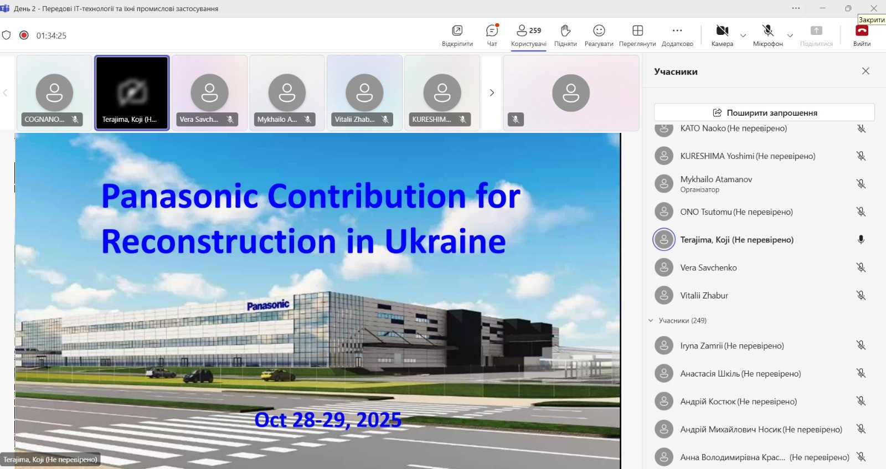Collapse the Учасники (249) list
Viewport: 886px width, 469px height.
[651, 321]
